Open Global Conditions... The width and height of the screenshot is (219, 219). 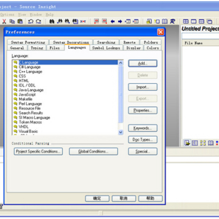point(93,151)
